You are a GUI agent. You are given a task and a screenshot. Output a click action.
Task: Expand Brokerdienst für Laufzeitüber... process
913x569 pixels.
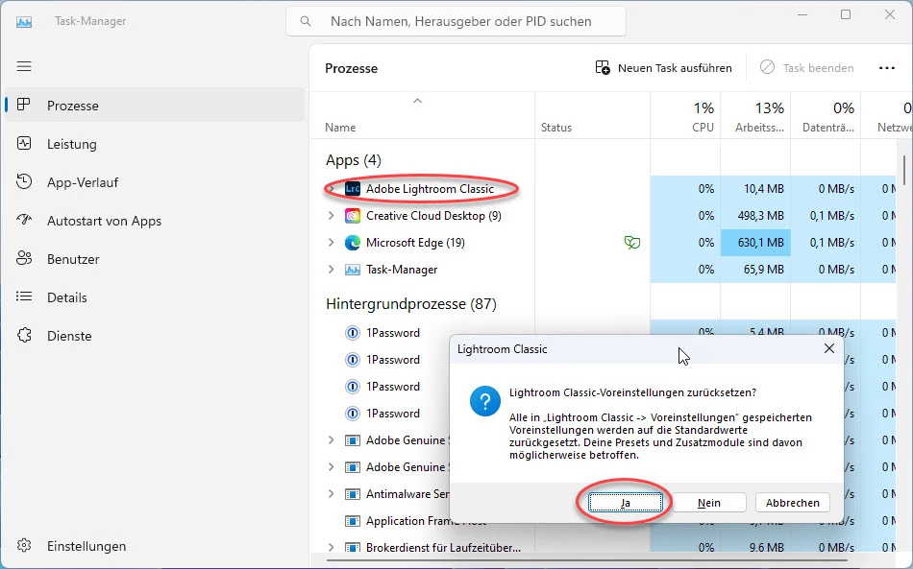pyautogui.click(x=331, y=547)
